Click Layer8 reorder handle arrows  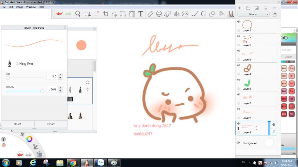pos(274,125)
